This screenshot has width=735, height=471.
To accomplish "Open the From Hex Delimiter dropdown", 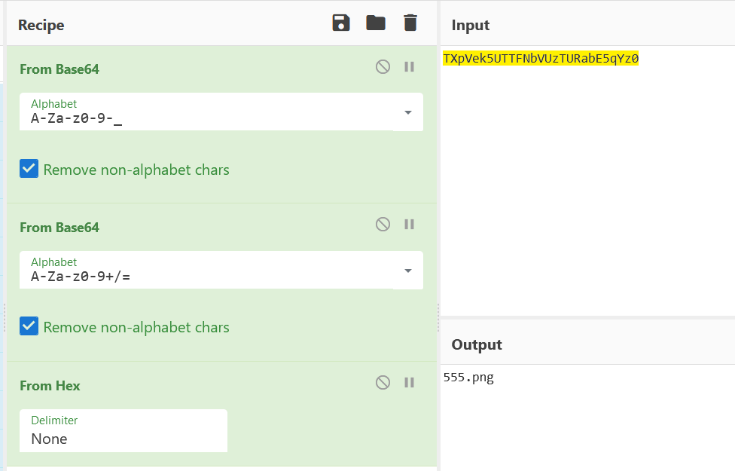I will click(124, 431).
